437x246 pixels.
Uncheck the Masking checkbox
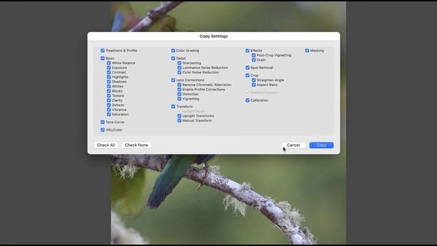click(307, 51)
